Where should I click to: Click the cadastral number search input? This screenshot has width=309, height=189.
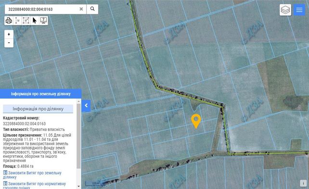(x=43, y=9)
